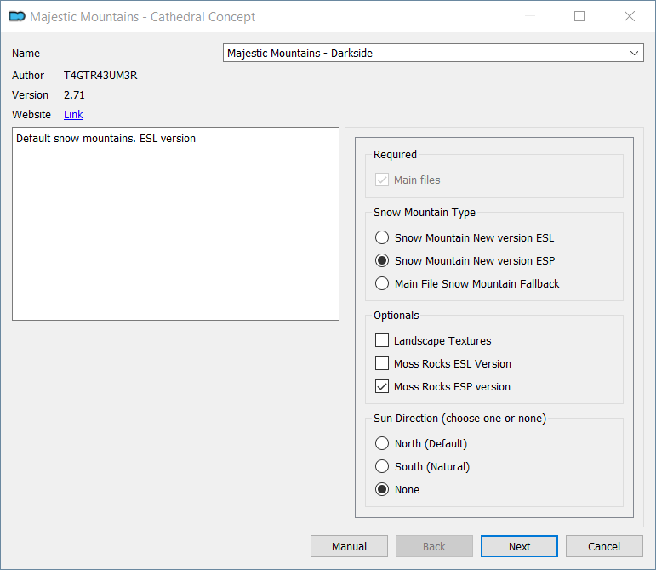Click the Sun Direction (choose one or none) label
The width and height of the screenshot is (656, 570).
pyautogui.click(x=459, y=419)
